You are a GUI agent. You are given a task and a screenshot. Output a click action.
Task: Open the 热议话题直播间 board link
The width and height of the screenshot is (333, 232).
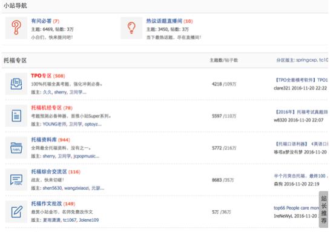coord(164,21)
